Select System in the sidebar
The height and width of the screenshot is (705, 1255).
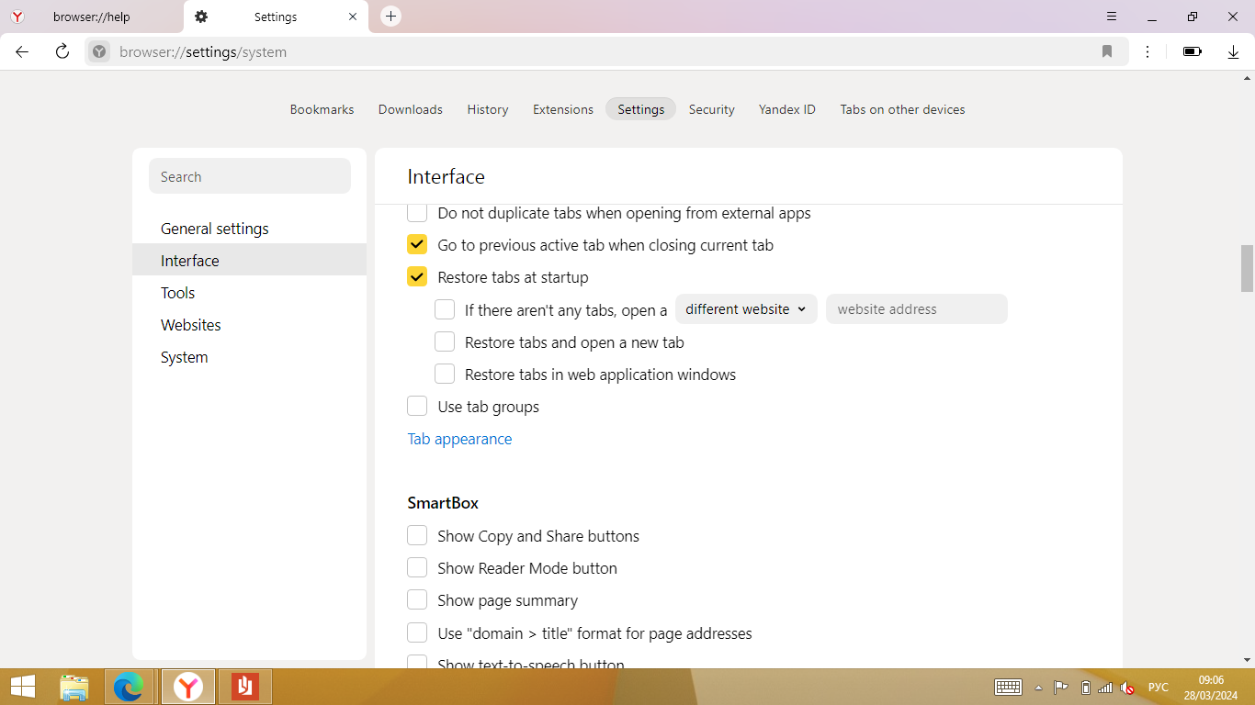249,357
